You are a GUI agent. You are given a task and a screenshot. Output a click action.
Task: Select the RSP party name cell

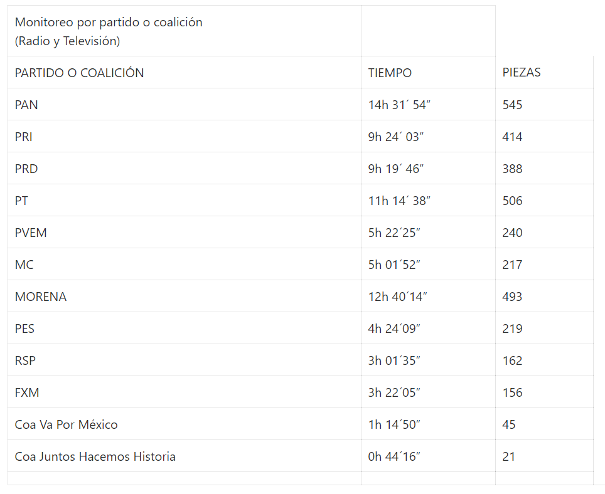click(25, 360)
